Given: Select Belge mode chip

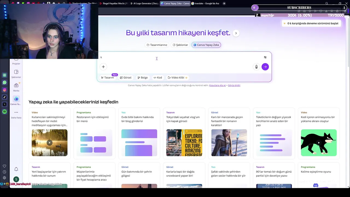Looking at the screenshot, I should click(143, 77).
